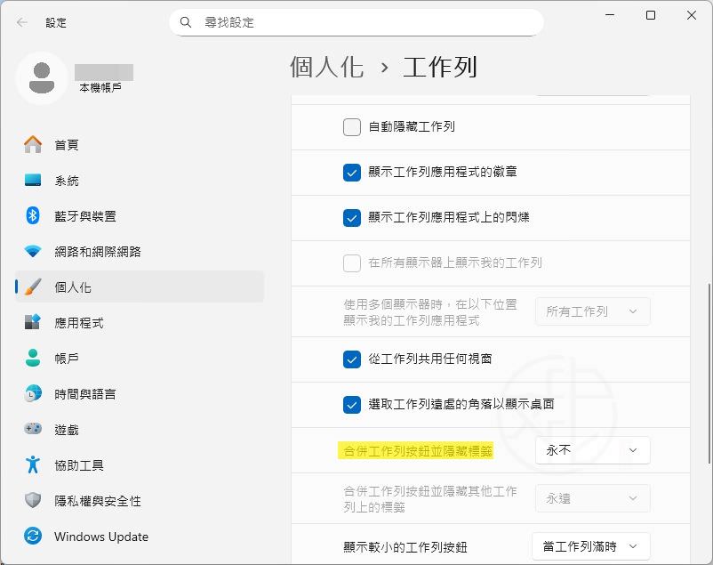The width and height of the screenshot is (713, 565).
Task: Click the vertical scrollbar in settings pane
Action: pos(709,374)
